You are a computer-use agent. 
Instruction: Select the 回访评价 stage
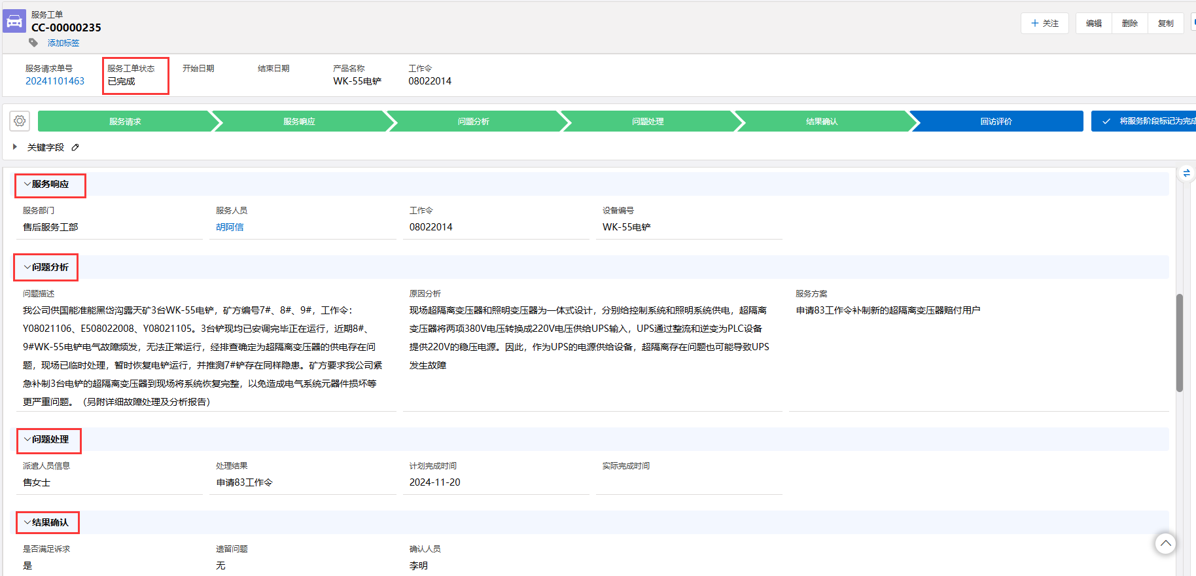996,121
